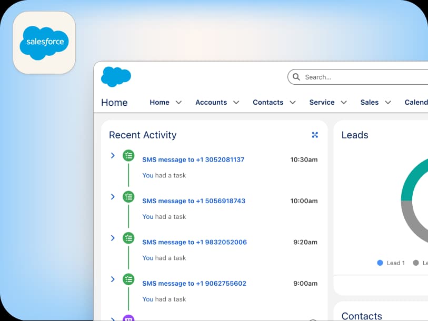Viewport: 428px width, 321px height.
Task: Go to the Home navigation tab
Action: point(160,103)
